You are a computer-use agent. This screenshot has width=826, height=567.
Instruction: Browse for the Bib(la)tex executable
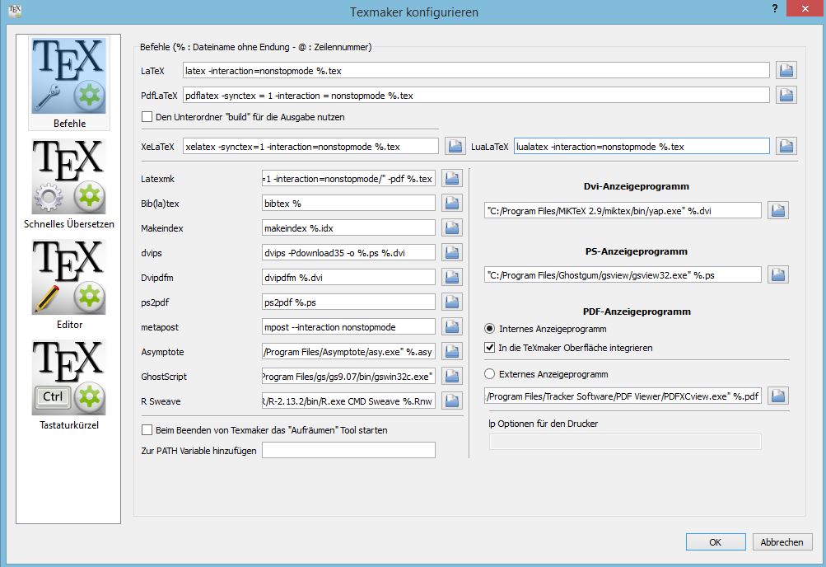pyautogui.click(x=452, y=203)
